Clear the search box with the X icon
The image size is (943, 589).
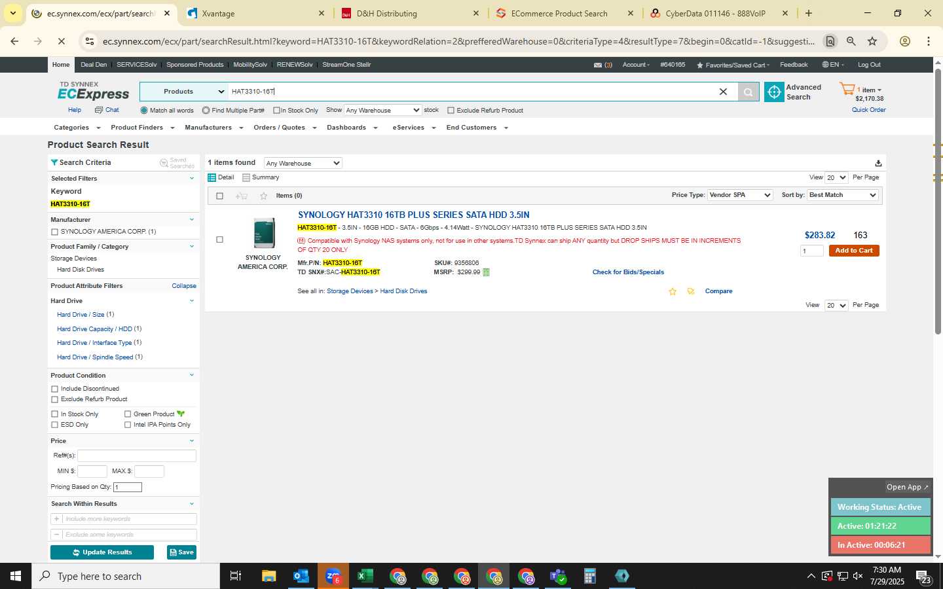pos(723,92)
